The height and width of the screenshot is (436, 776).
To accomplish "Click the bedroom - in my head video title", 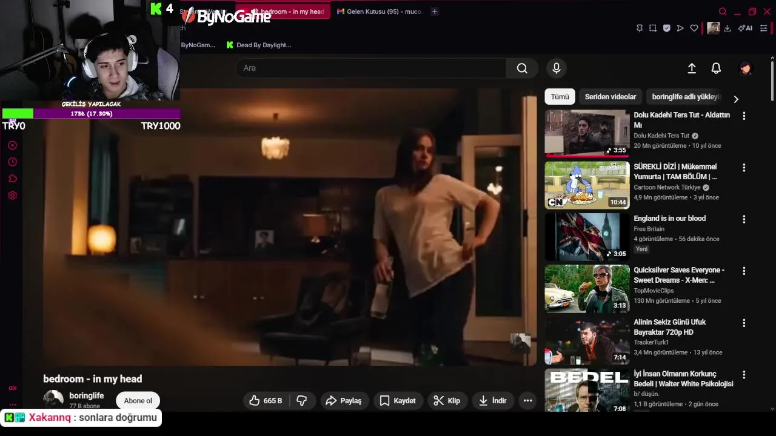I will coord(93,379).
